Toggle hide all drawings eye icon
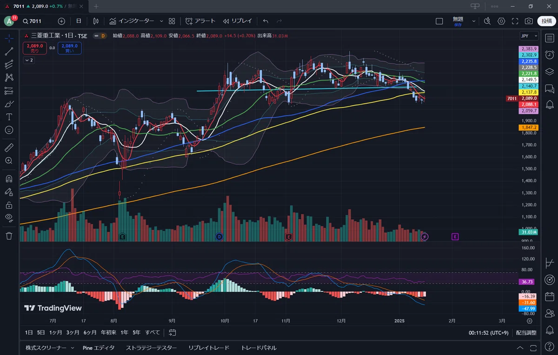Screen dimensions: 558x355 pos(9,217)
